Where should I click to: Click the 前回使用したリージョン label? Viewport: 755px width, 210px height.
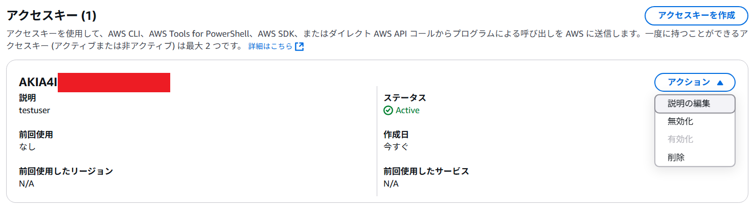(66, 171)
